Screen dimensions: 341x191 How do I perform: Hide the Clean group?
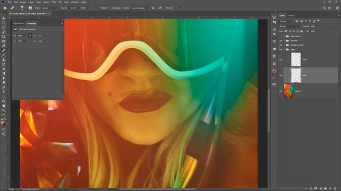point(281,49)
